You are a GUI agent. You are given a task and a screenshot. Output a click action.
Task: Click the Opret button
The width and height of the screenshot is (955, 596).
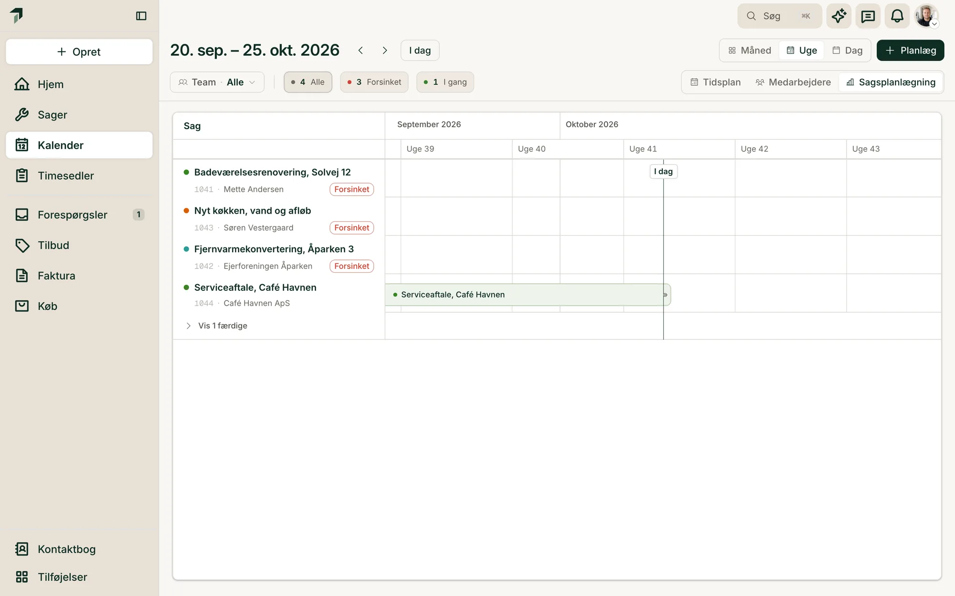(79, 51)
